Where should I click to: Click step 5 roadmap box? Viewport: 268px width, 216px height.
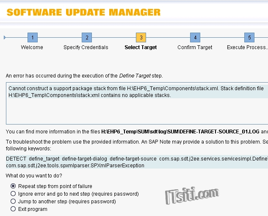tap(249, 37)
